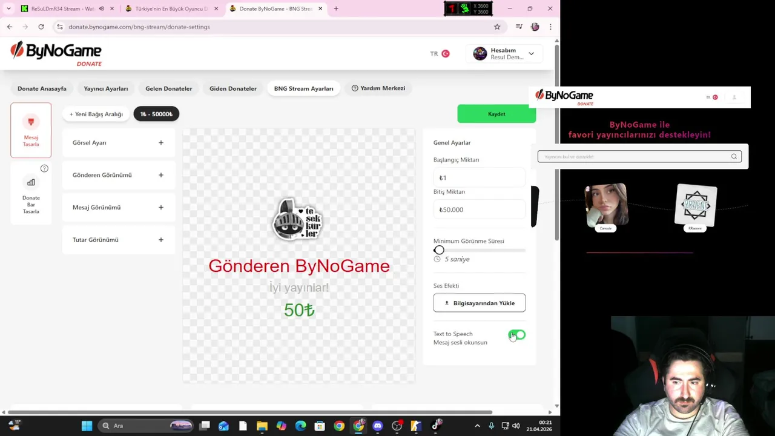The image size is (775, 436).
Task: Click the page vertical scrollbar
Action: 556,141
